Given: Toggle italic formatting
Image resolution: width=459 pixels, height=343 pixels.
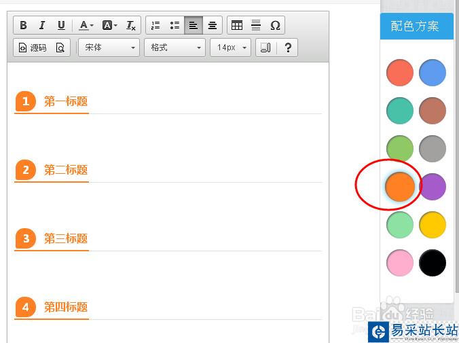Looking at the screenshot, I should (42, 26).
